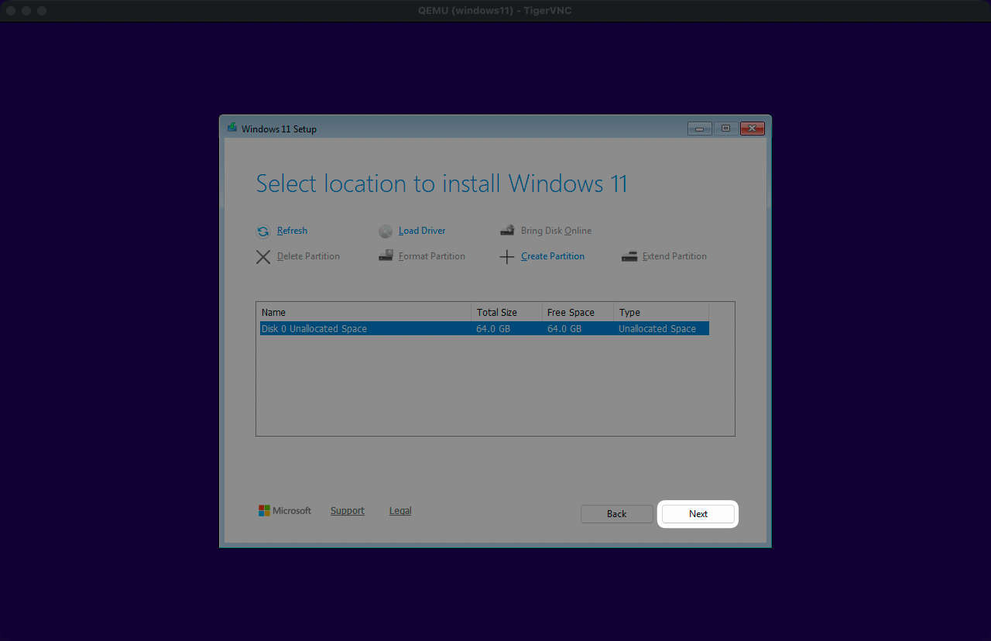Click the Windows 11 Setup title bar icon
Viewport: 991px width, 641px height.
[x=232, y=129]
